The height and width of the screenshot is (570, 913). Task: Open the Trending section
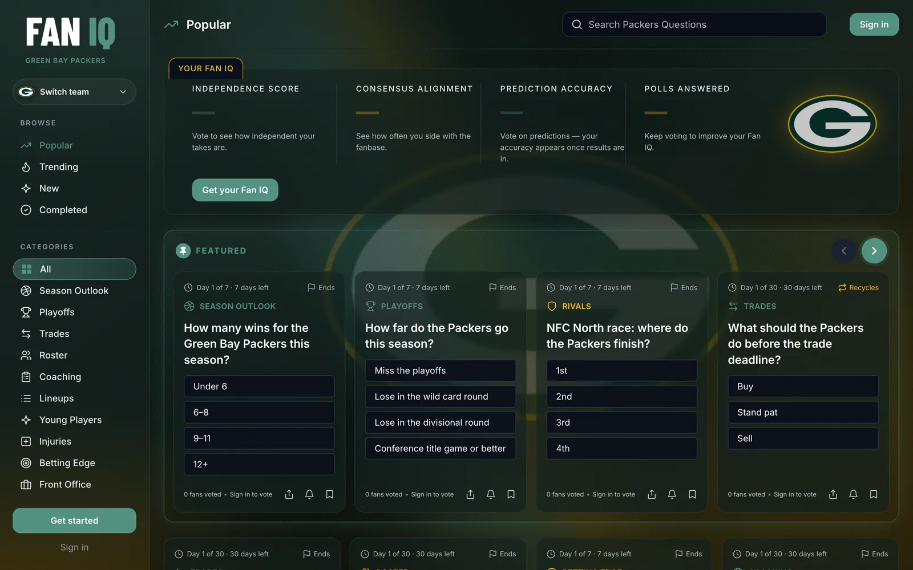[x=74, y=167]
